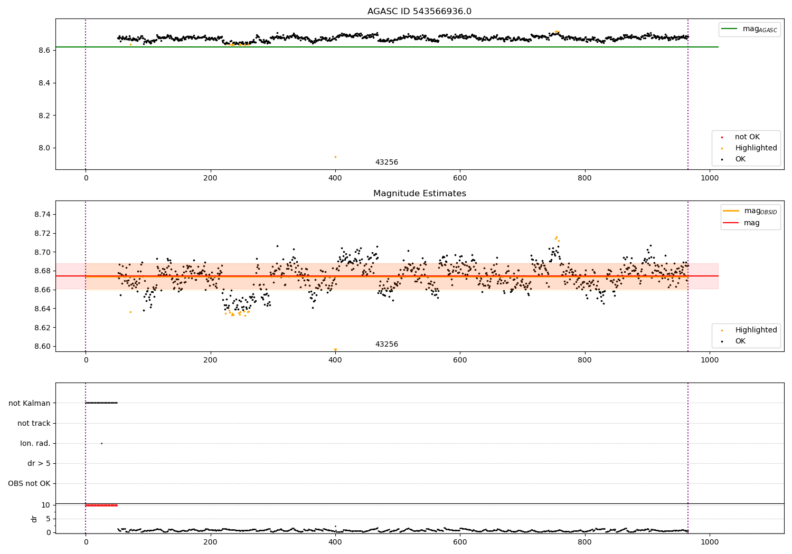Click the 600 x-axis tick in top plot
Screen dimensions: 792x554
460,178
